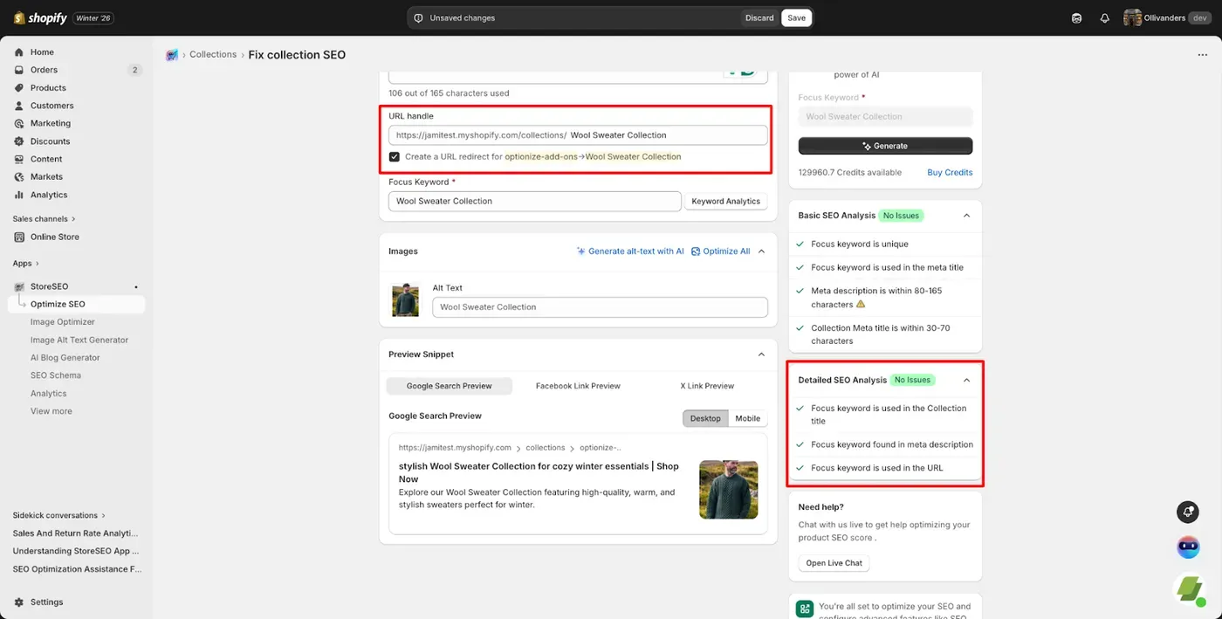Collapse the Detailed SEO Analysis panel
The height and width of the screenshot is (619, 1222).
point(966,380)
